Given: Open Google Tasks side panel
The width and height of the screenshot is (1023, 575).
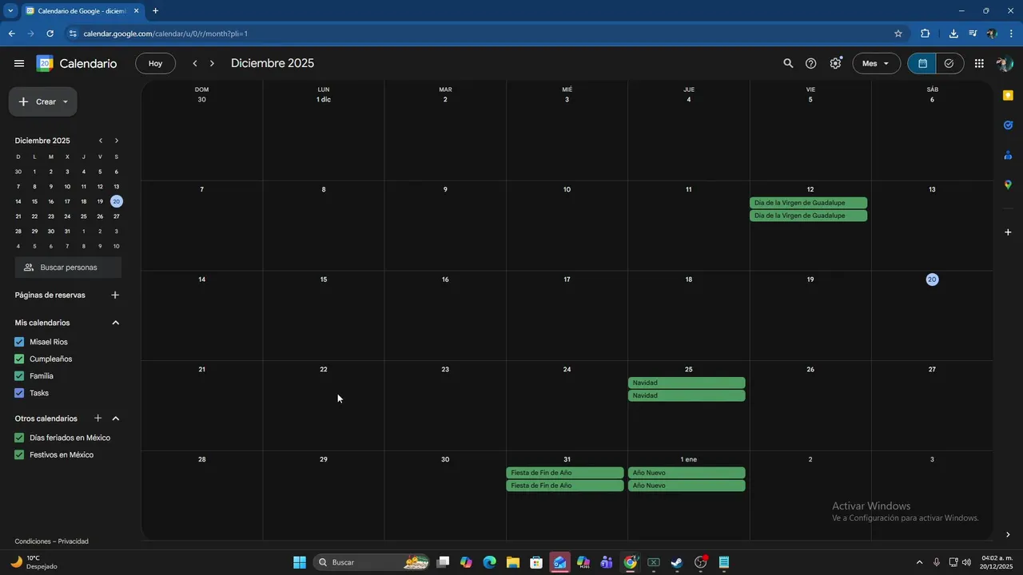Looking at the screenshot, I should (1008, 125).
